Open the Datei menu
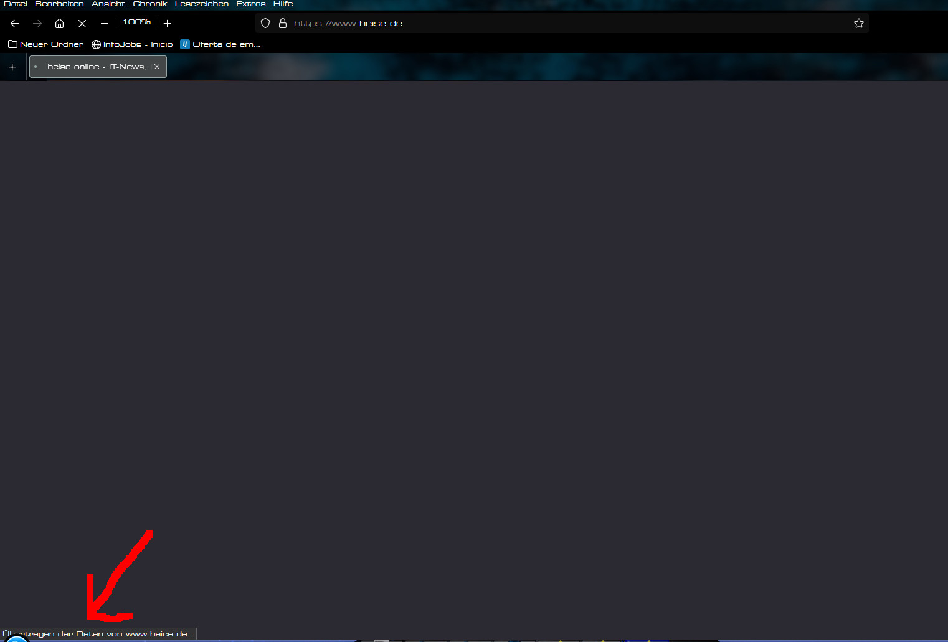Viewport: 948px width, 642px height. pos(16,4)
